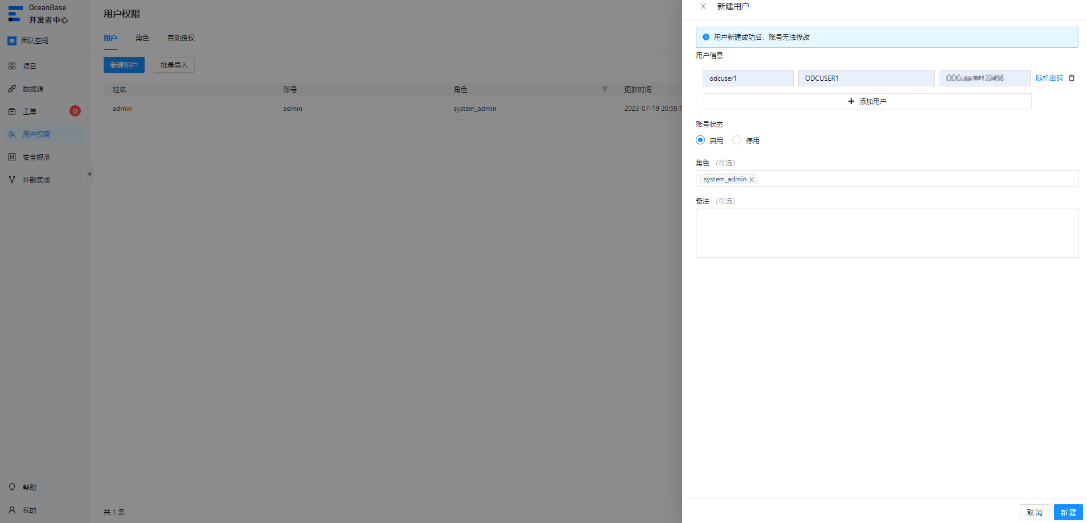This screenshot has height=523, width=1087.
Task: Select the 停用 radio button
Action: (x=737, y=140)
